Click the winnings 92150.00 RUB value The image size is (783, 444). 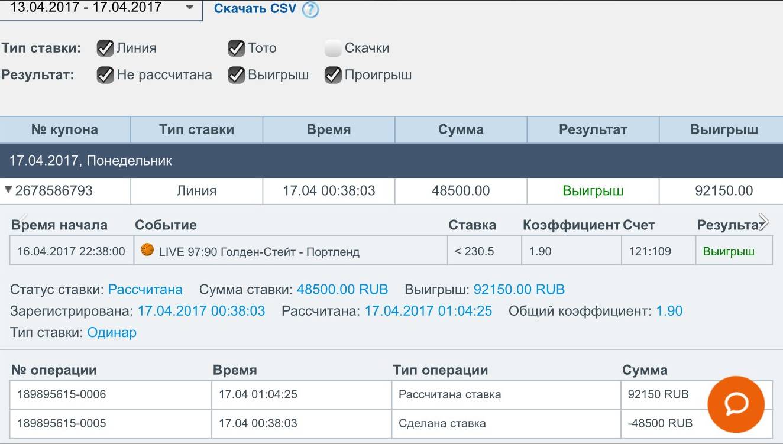tap(519, 290)
